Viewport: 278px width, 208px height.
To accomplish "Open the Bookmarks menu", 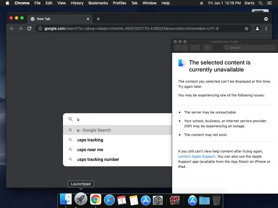I will (x=98, y=3).
